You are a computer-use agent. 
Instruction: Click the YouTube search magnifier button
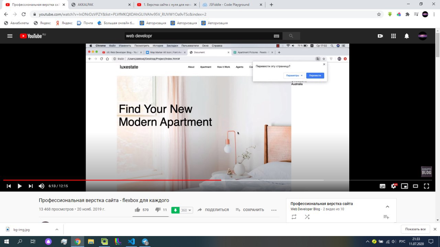coord(291,36)
